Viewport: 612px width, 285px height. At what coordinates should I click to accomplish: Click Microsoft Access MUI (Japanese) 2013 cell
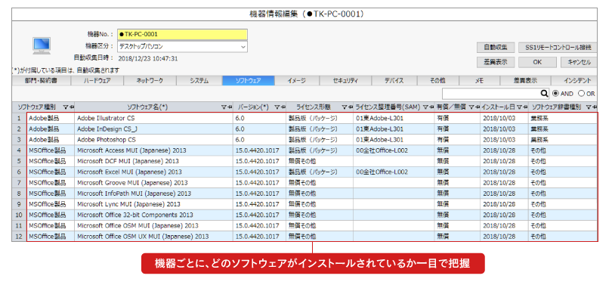(x=154, y=150)
